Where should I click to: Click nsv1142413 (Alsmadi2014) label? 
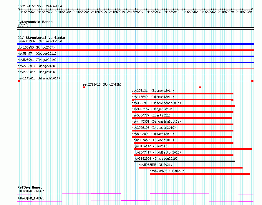[x=39, y=78]
